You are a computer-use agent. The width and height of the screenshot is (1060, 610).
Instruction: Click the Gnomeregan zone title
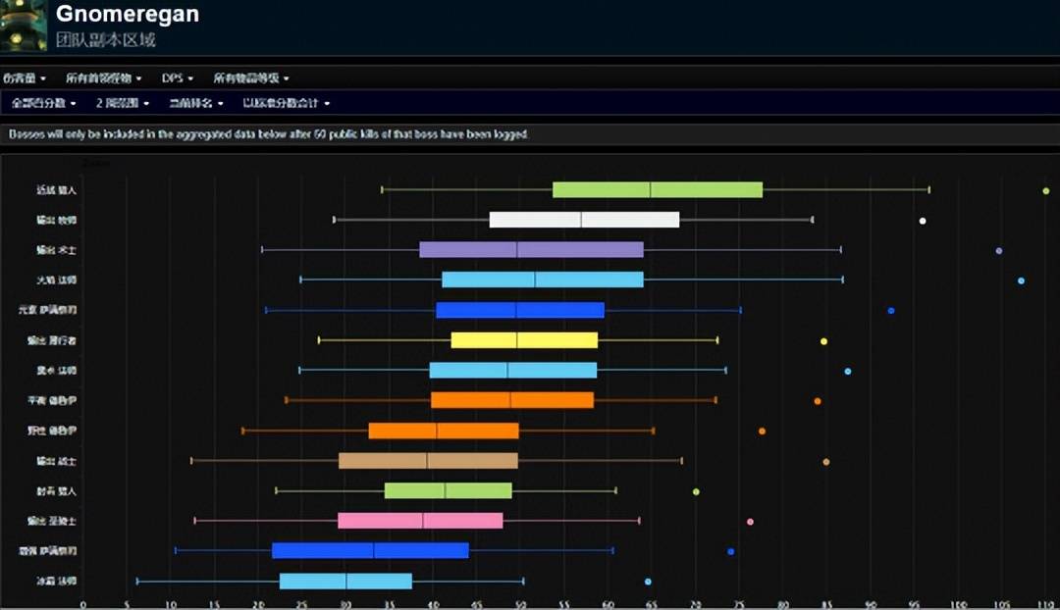coord(128,15)
